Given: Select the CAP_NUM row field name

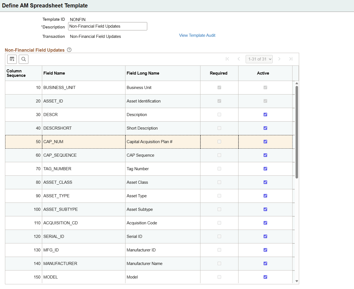Looking at the screenshot, I should click(x=53, y=142).
